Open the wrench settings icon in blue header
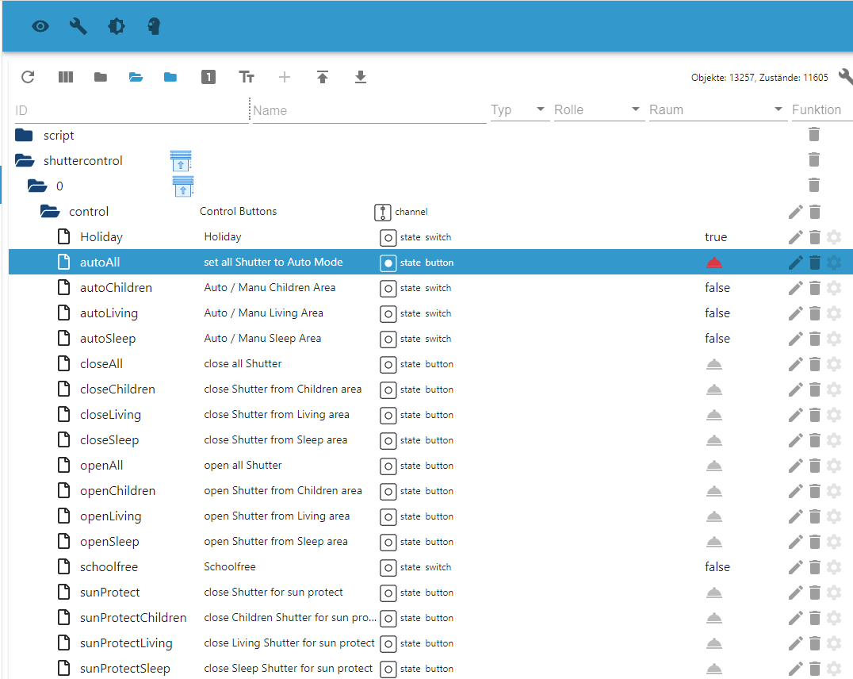Screen dimensions: 853x679 pos(78,26)
